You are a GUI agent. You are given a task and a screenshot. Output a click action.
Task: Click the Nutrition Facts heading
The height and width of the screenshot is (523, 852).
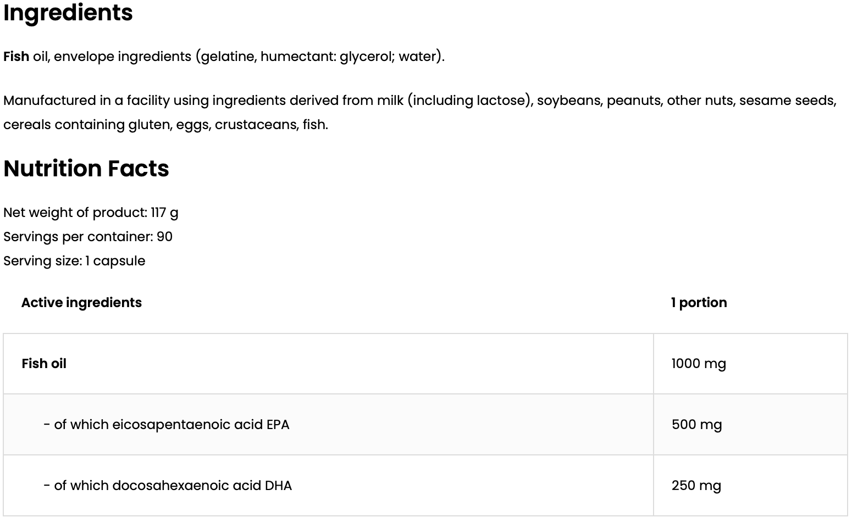[x=86, y=168]
